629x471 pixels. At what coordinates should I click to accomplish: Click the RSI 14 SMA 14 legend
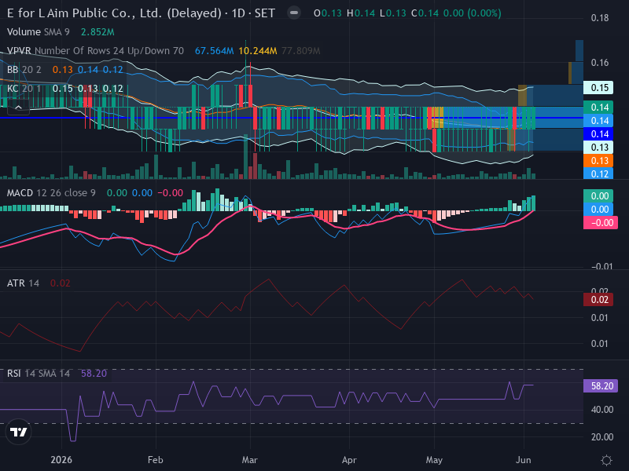click(x=38, y=374)
